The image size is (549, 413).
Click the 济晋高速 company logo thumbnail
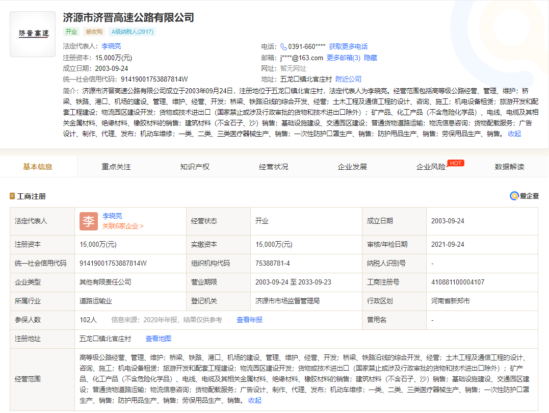point(33,34)
